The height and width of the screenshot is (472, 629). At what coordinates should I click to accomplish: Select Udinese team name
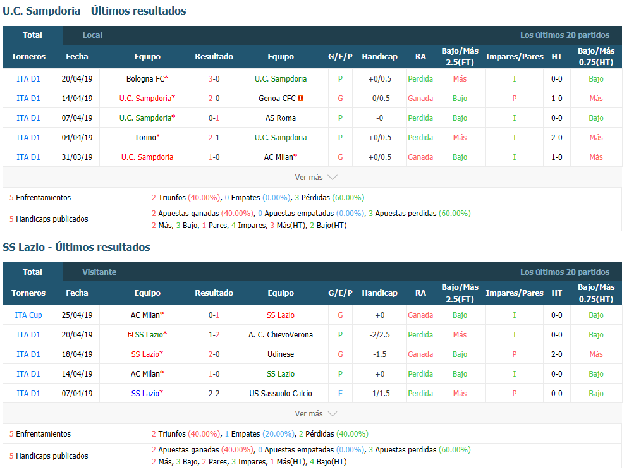coord(281,354)
